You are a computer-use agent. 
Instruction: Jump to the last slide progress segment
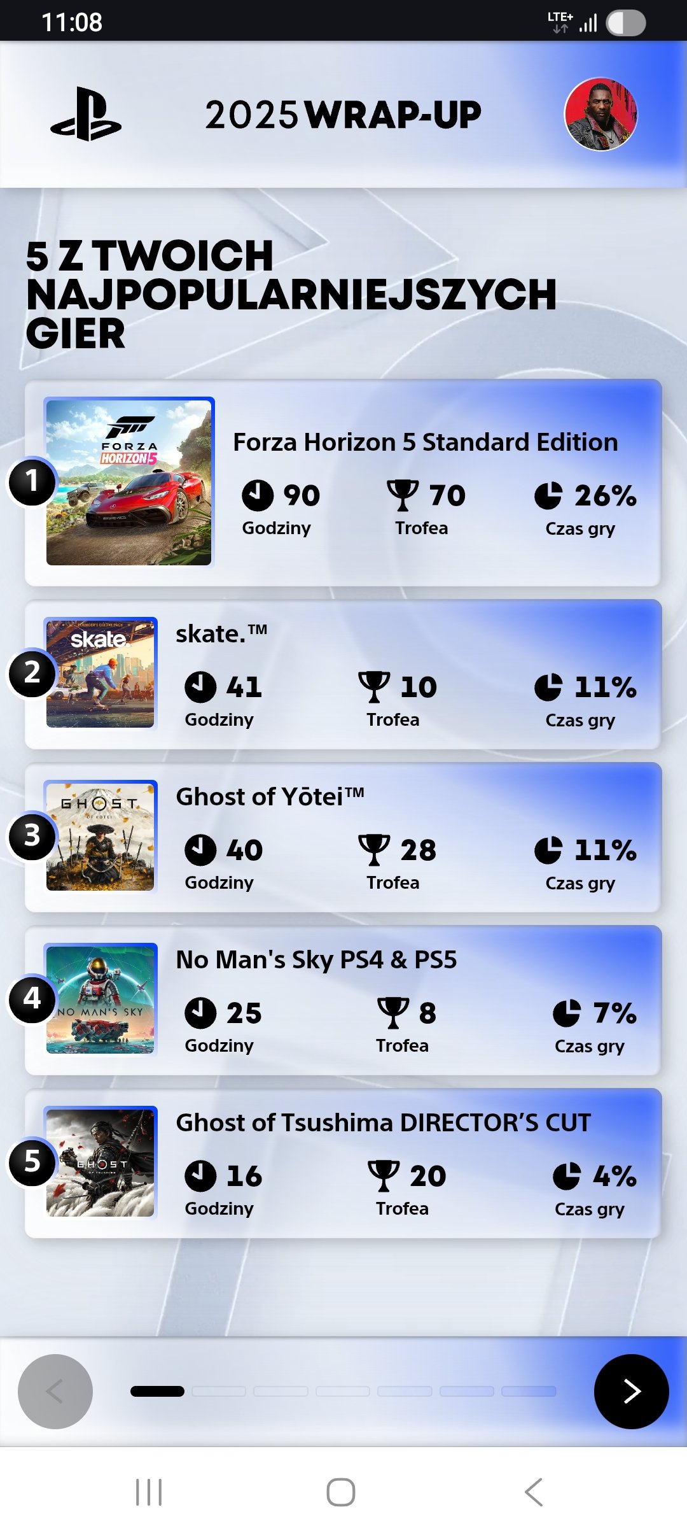point(529,1392)
